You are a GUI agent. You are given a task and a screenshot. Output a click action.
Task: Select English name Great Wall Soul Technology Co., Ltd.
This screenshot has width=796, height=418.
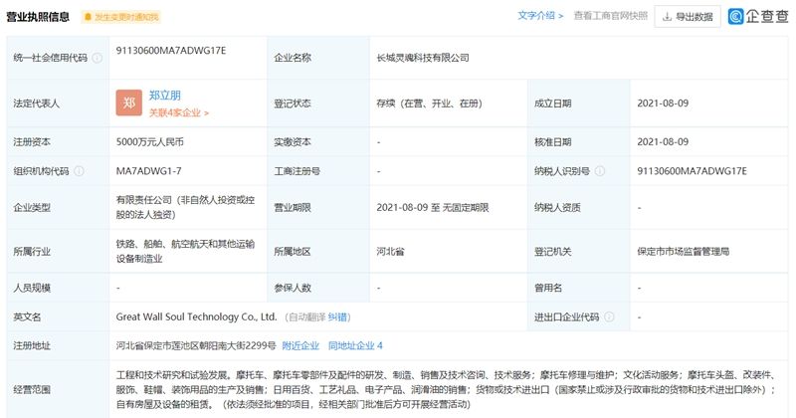click(x=196, y=316)
